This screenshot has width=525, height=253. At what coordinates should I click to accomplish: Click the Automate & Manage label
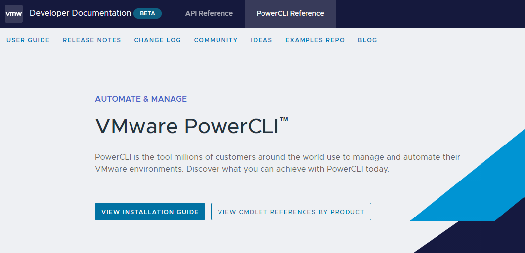141,99
